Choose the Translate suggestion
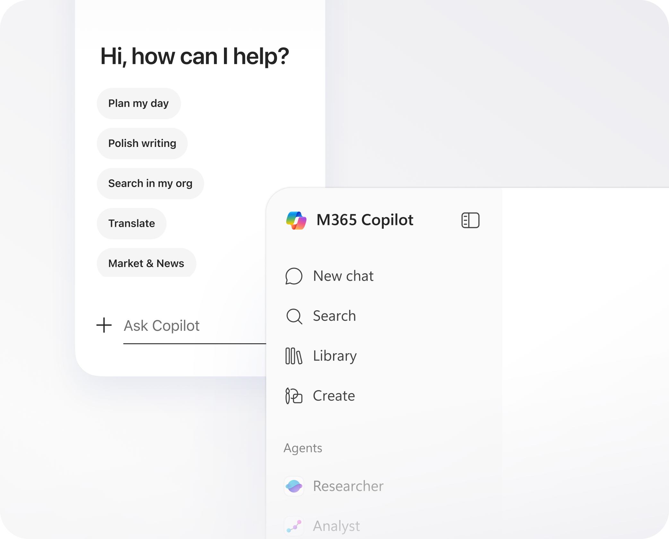 (132, 224)
